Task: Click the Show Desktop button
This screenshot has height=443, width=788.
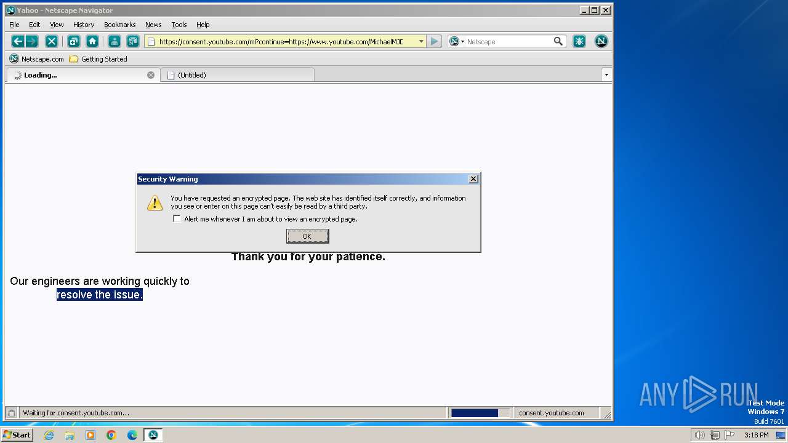Action: click(x=781, y=435)
